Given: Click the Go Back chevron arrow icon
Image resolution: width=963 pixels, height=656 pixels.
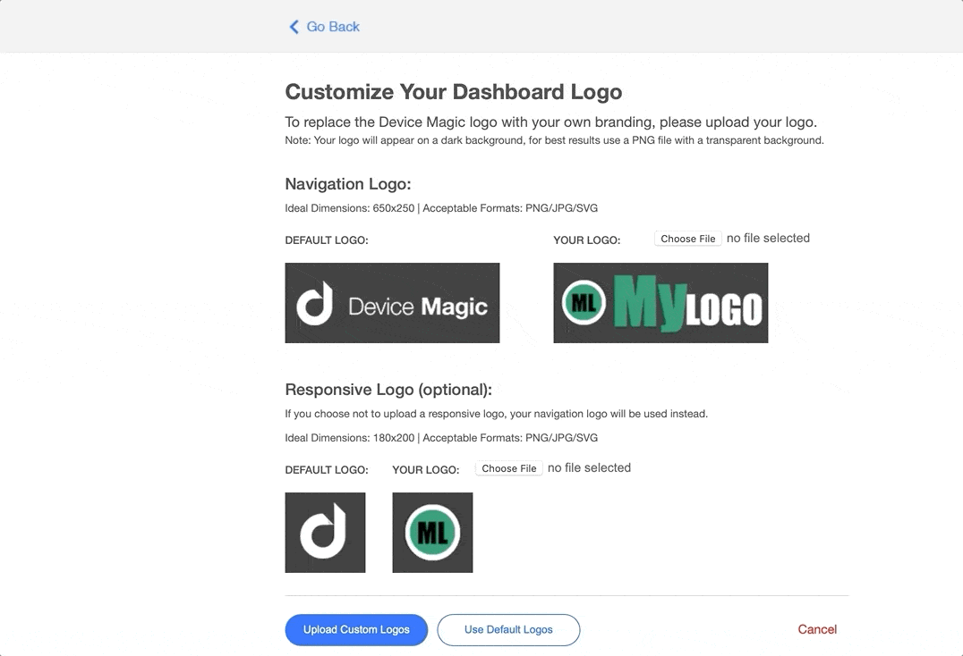Looking at the screenshot, I should point(294,27).
